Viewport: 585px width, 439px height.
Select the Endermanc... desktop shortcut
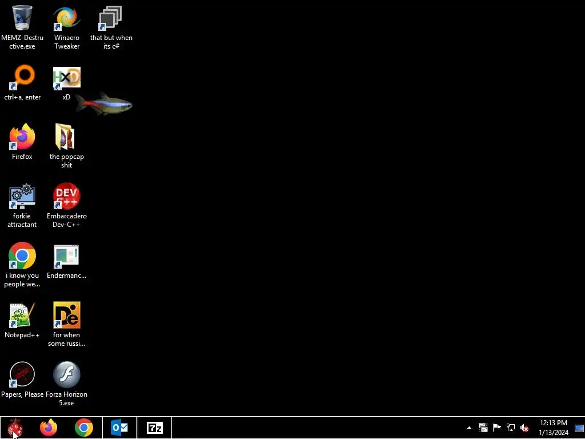(x=66, y=256)
